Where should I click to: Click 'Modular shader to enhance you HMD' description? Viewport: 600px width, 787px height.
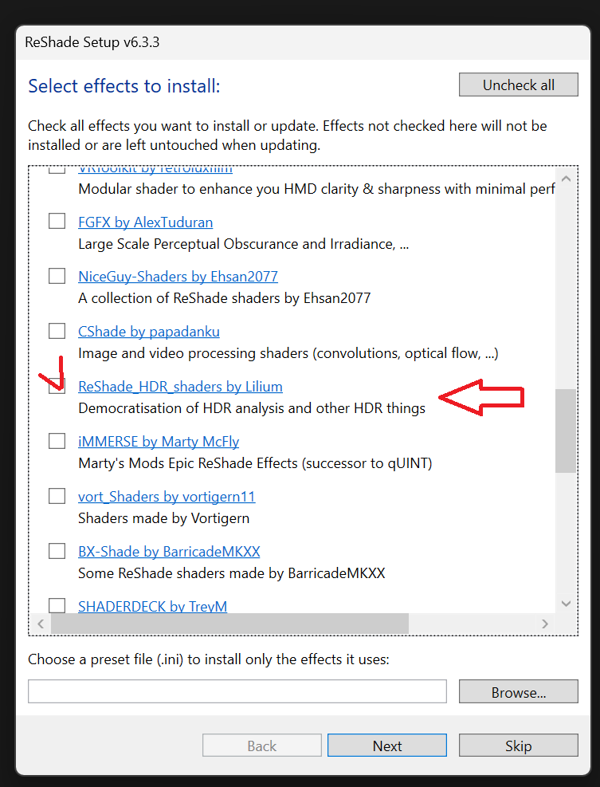pyautogui.click(x=316, y=189)
